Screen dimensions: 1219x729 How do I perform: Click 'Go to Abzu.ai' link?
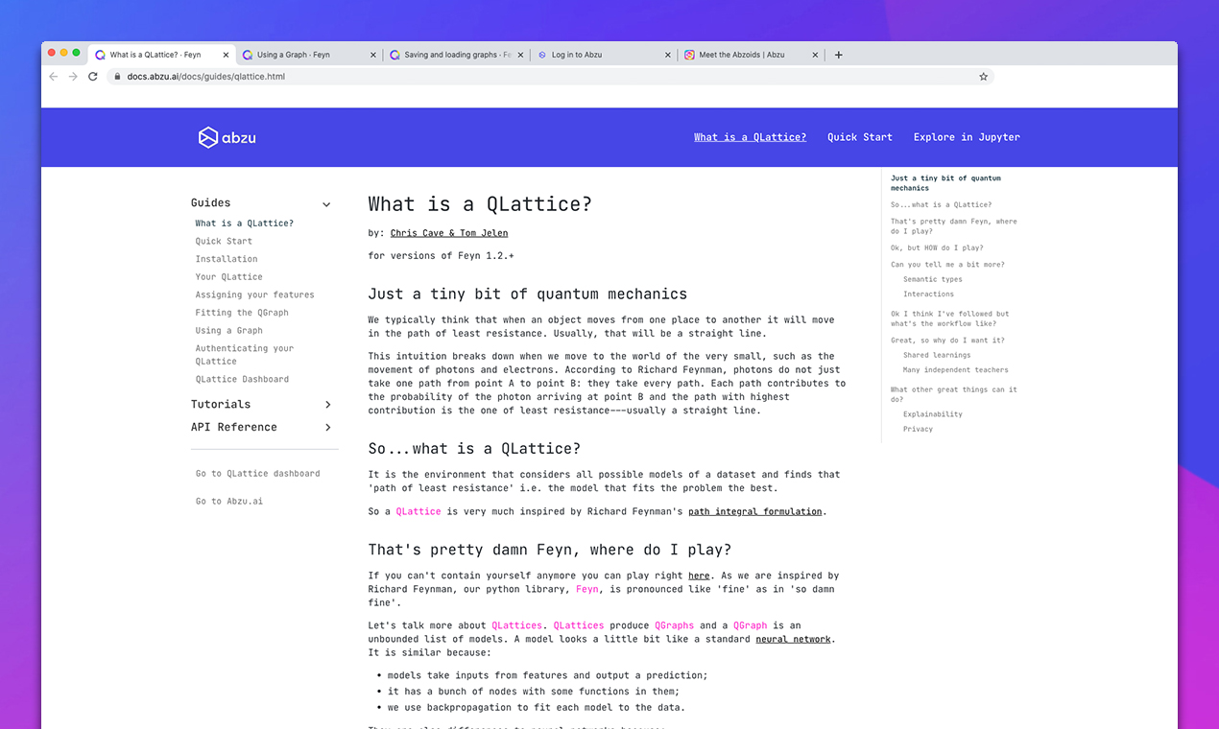point(228,502)
